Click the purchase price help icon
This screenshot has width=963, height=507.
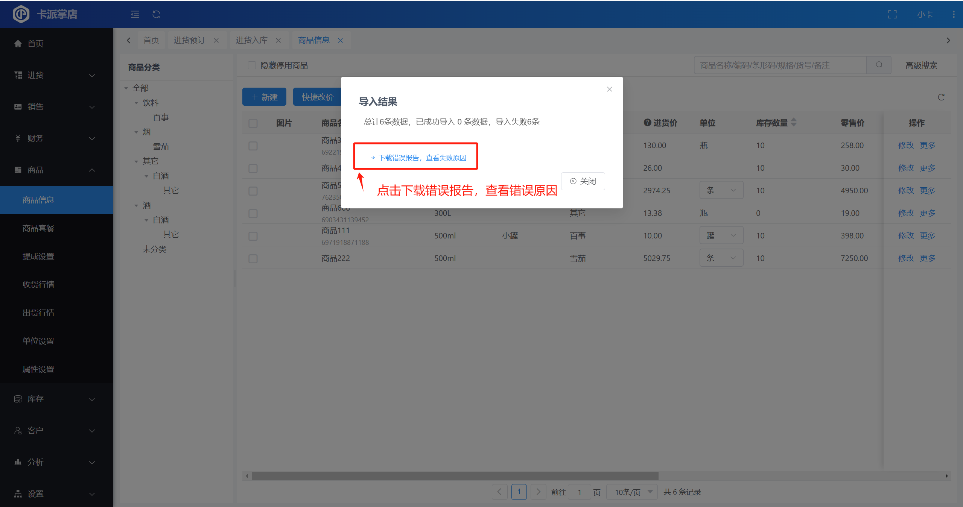click(x=647, y=123)
